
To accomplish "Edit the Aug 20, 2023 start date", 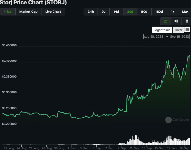I will coord(154,37).
